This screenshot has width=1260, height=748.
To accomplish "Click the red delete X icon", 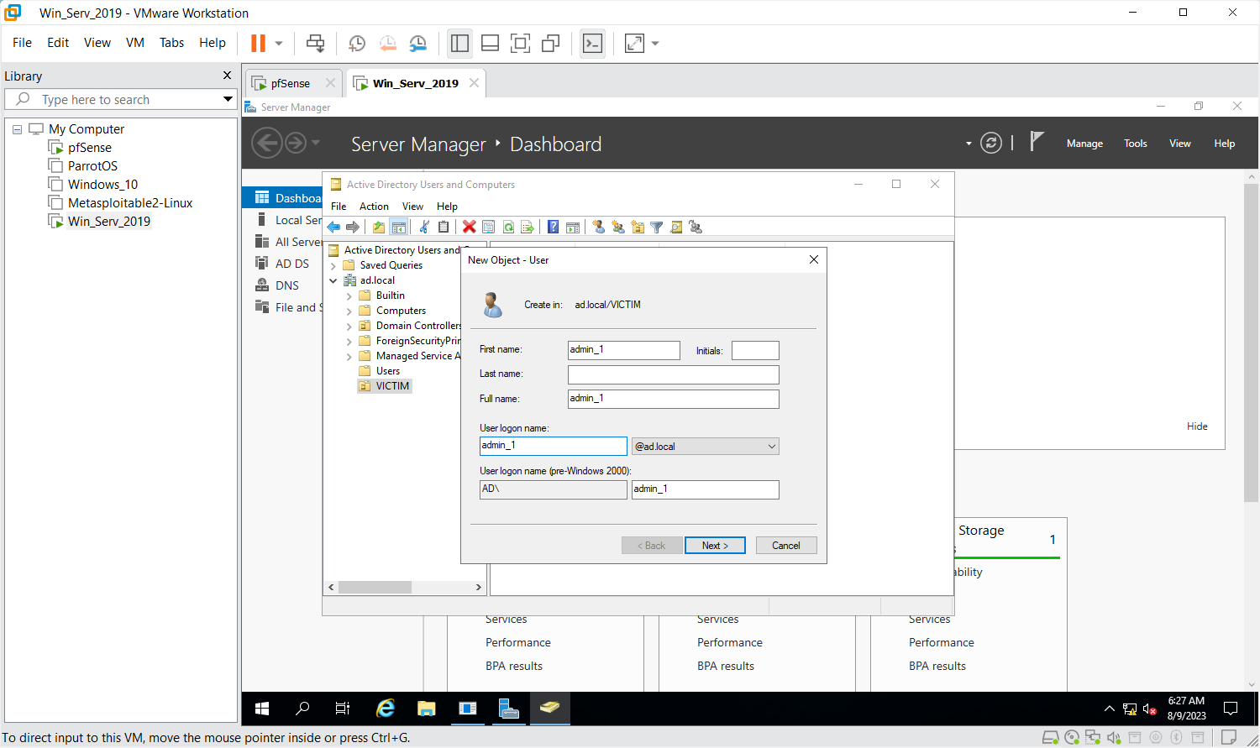I will [x=469, y=227].
